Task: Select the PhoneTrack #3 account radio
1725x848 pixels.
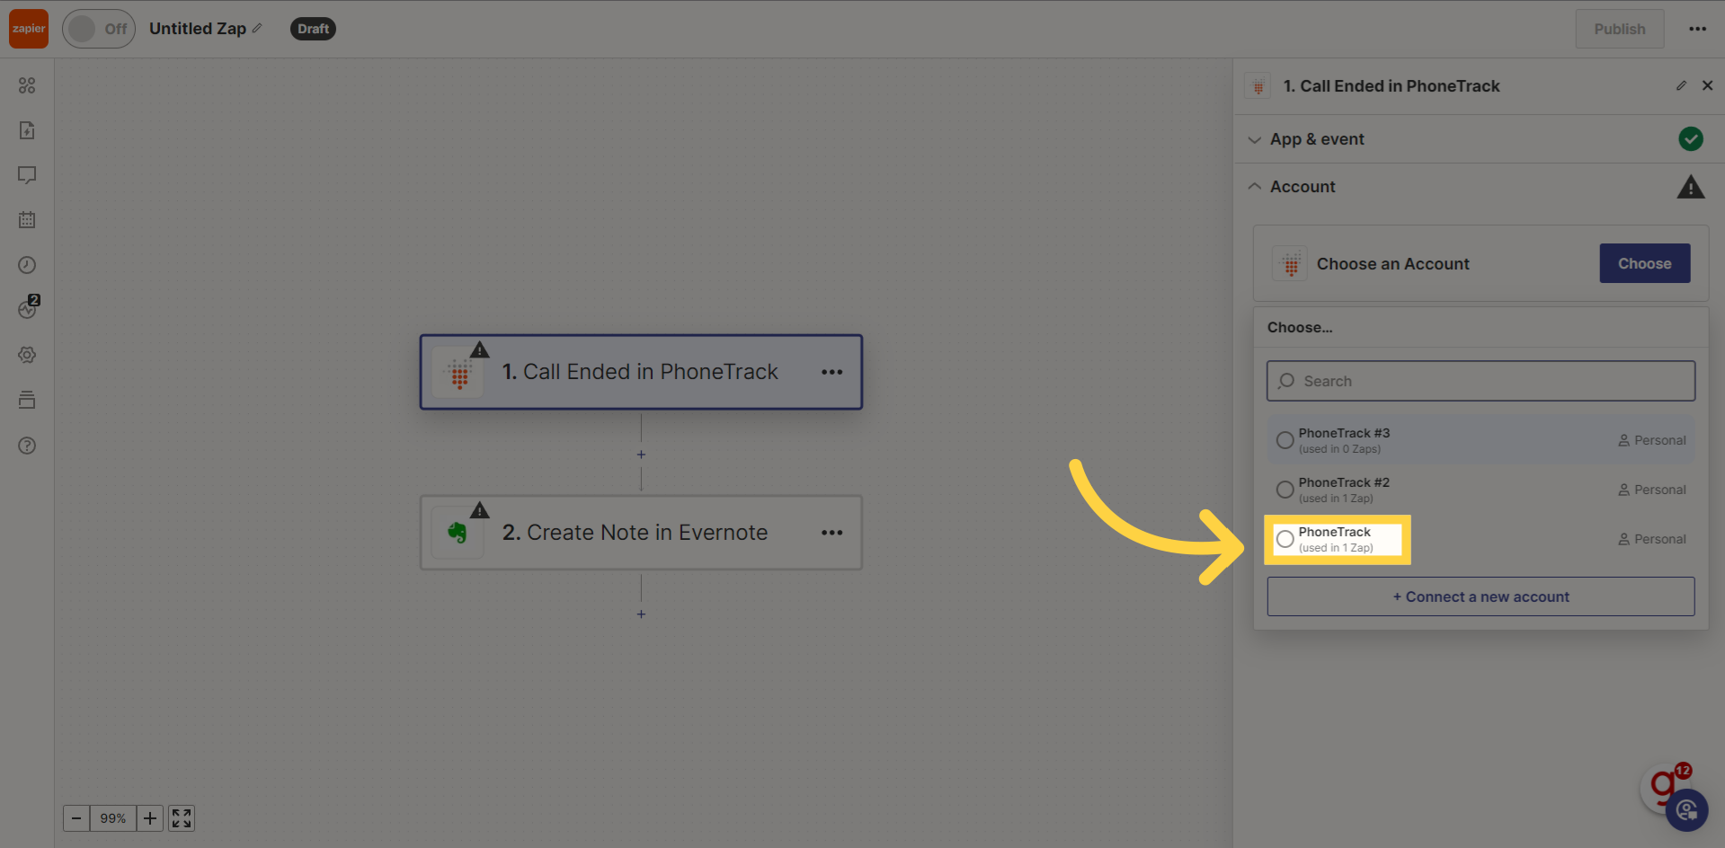Action: click(x=1285, y=440)
